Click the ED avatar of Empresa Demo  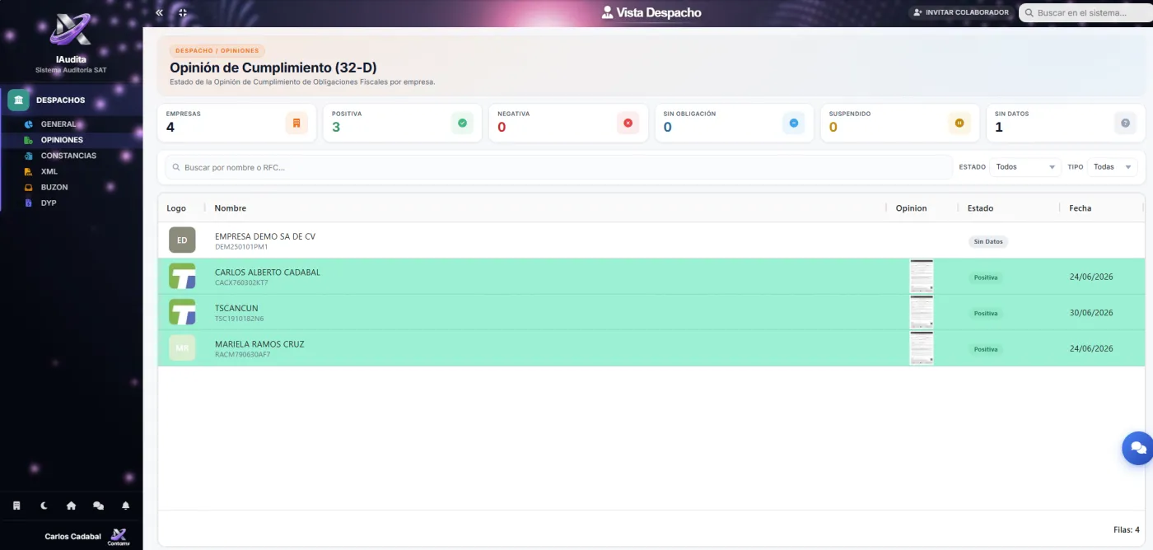[x=182, y=240]
